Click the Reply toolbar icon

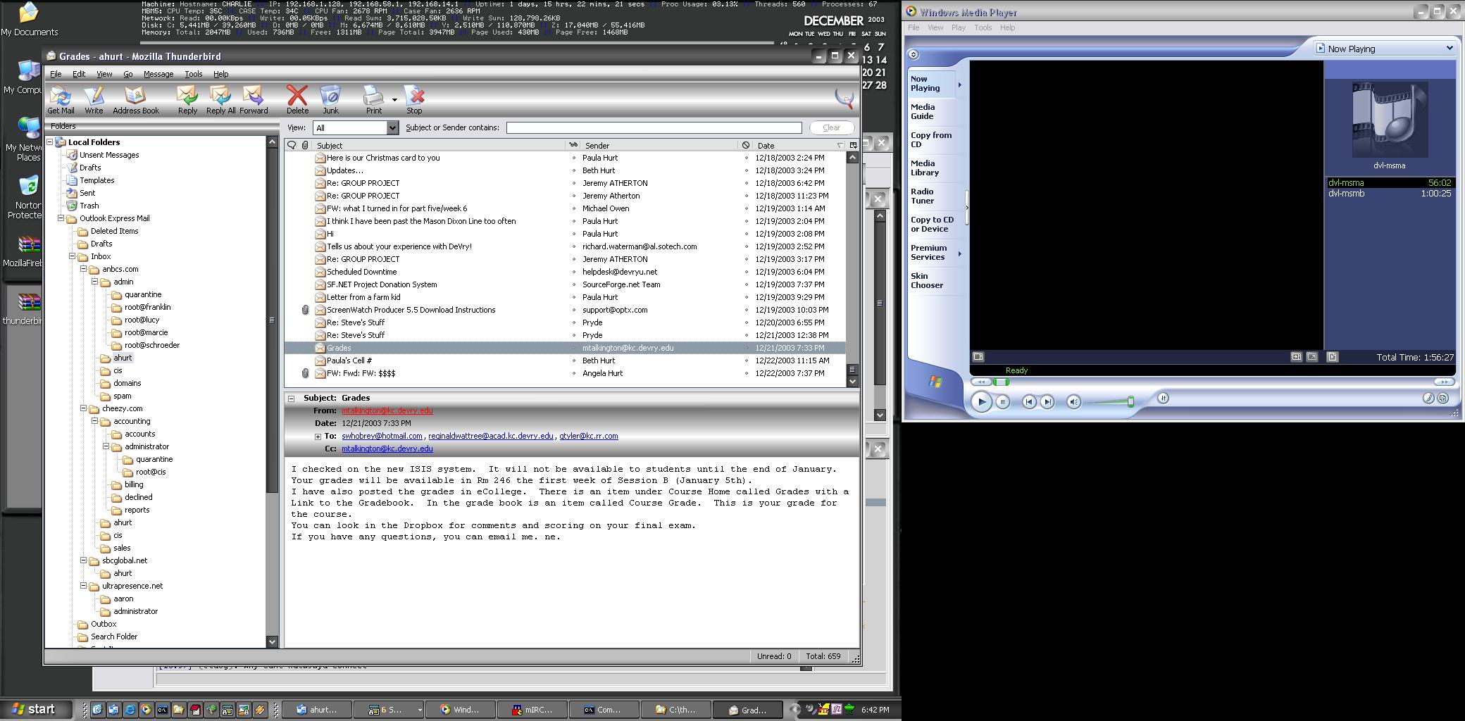[187, 100]
